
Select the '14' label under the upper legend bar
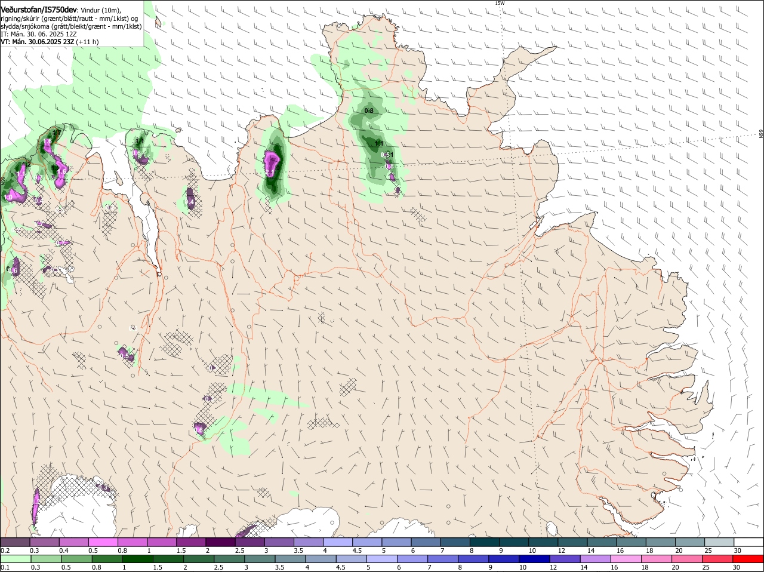(591, 551)
